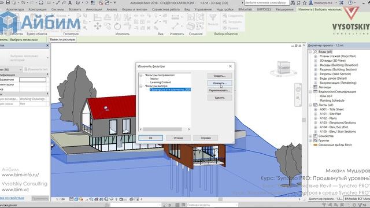Open the type selector dropdown in Properties
Image resolution: width=370 pixels, height=208 pixels.
(x=47, y=58)
